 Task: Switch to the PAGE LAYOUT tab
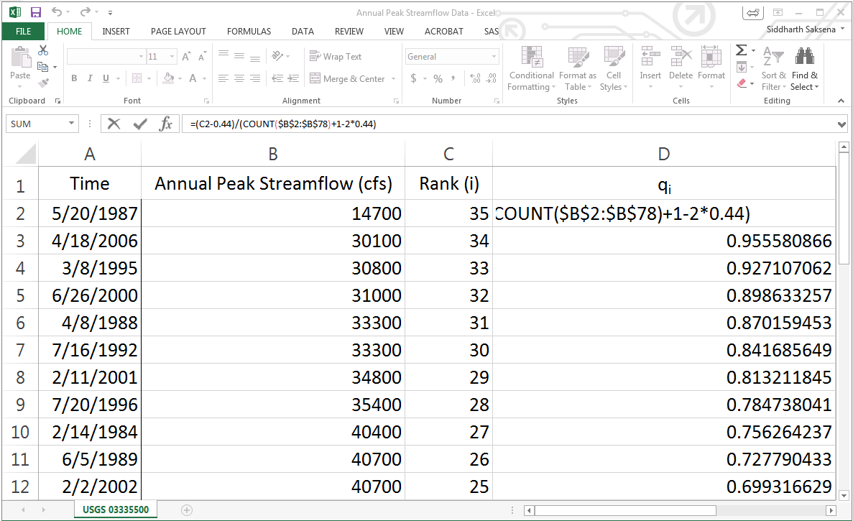[178, 31]
